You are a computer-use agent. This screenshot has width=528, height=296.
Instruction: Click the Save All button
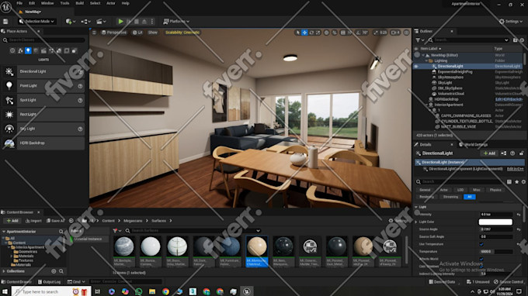[55, 221]
